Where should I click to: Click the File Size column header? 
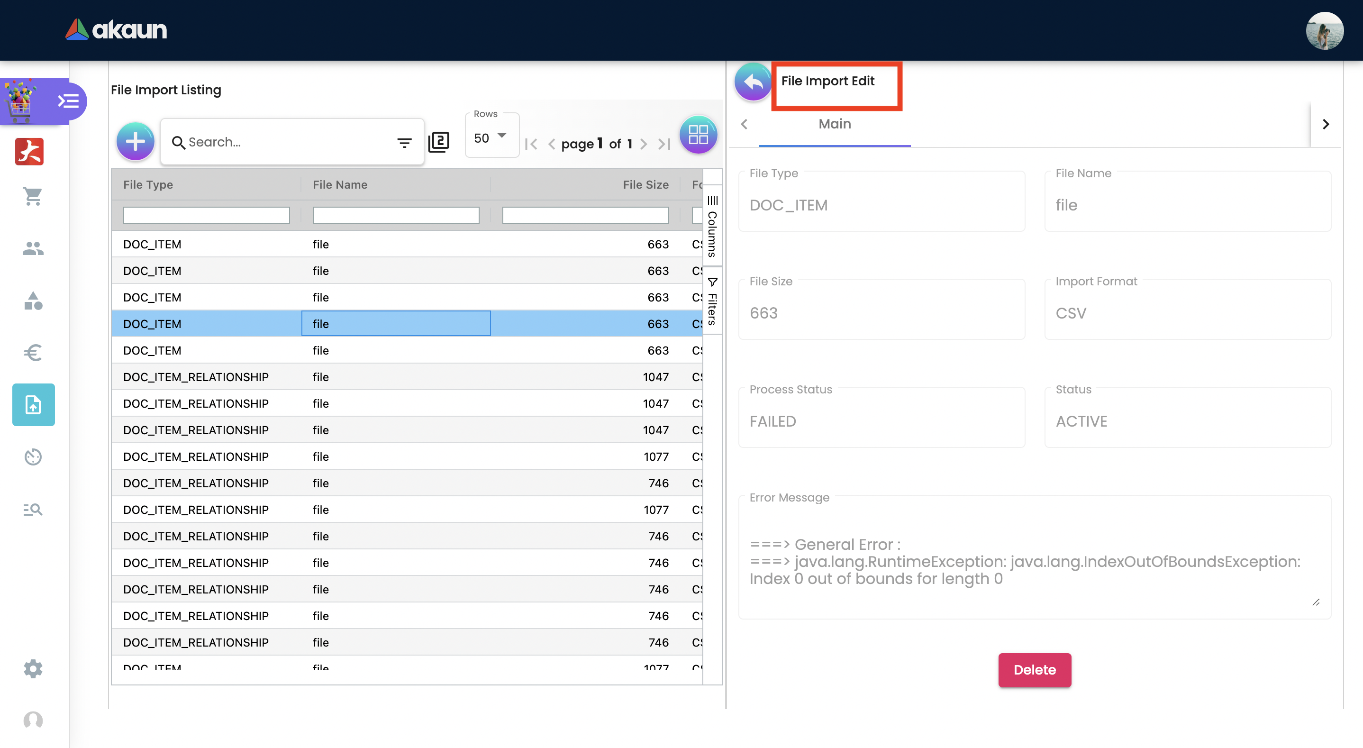pos(645,185)
